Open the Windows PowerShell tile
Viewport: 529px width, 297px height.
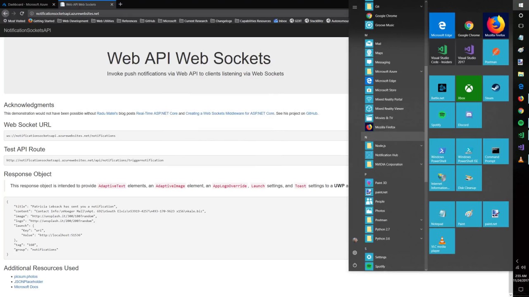pyautogui.click(x=442, y=151)
